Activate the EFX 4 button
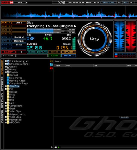This screenshot has height=150, width=137. click(6, 48)
